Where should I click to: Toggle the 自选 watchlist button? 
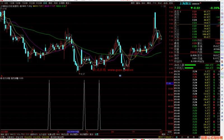165,3
